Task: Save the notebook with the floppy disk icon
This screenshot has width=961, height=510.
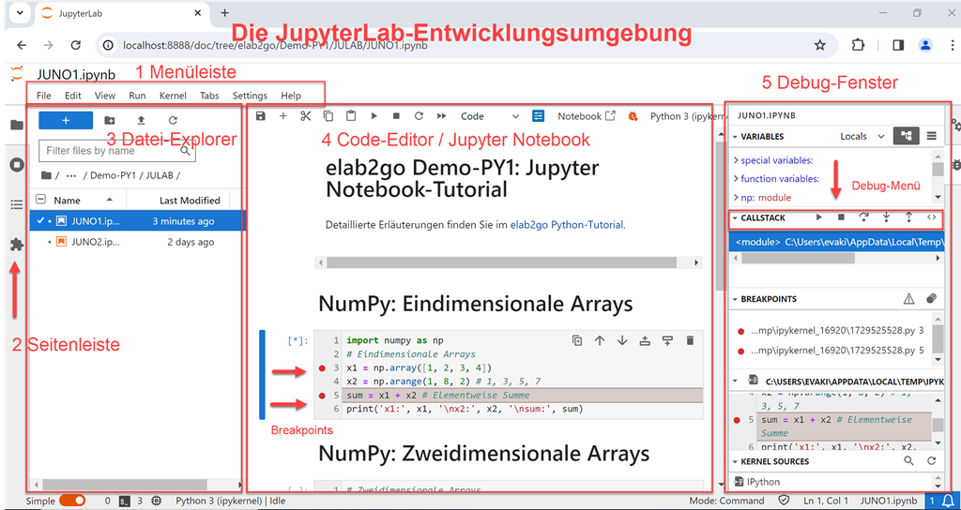Action: [261, 115]
